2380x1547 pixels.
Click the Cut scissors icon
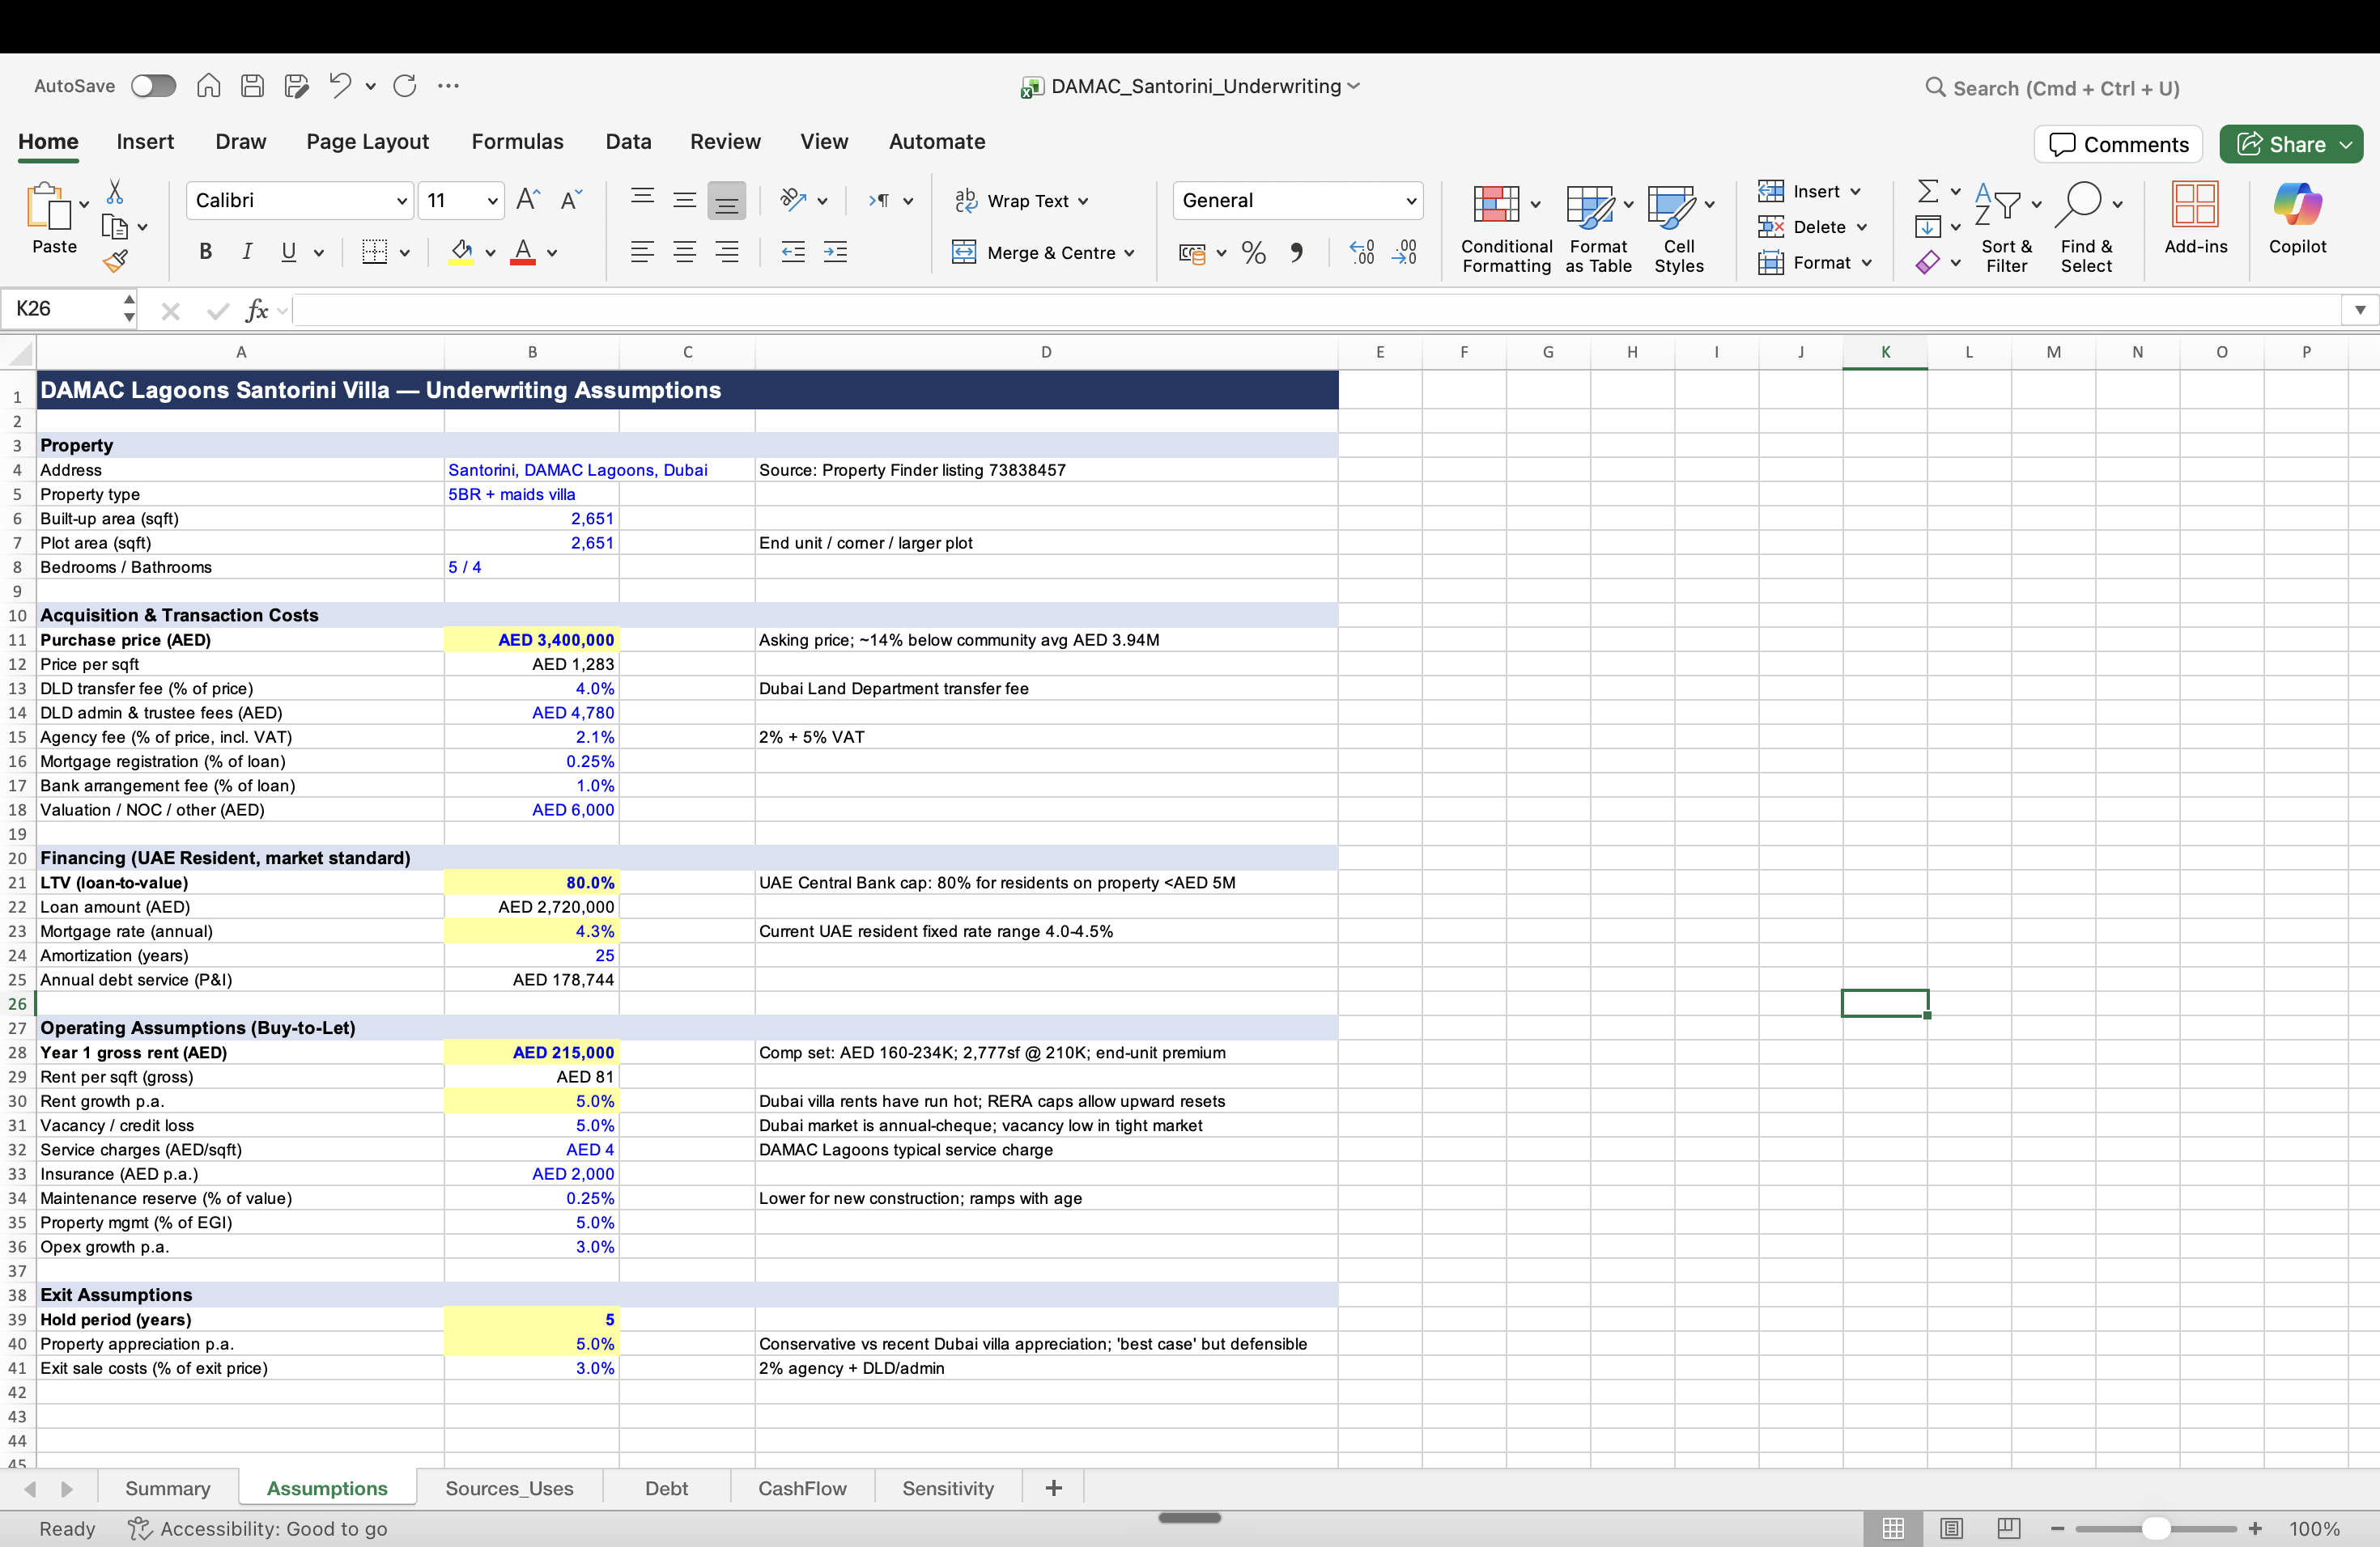(x=115, y=191)
